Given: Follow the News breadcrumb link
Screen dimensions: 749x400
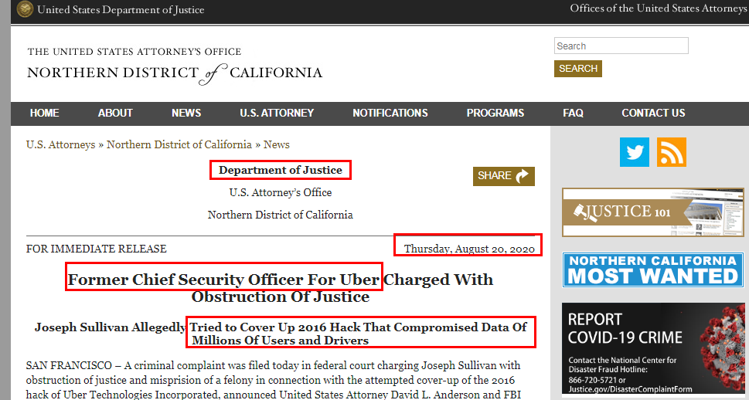Looking at the screenshot, I should 277,144.
